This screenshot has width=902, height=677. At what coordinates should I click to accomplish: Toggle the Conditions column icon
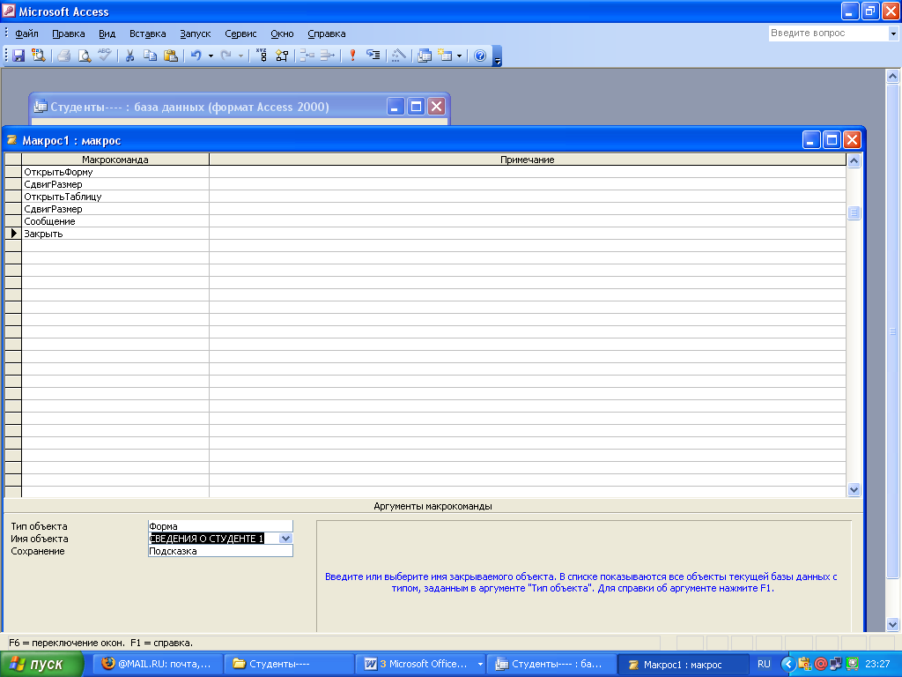point(282,56)
